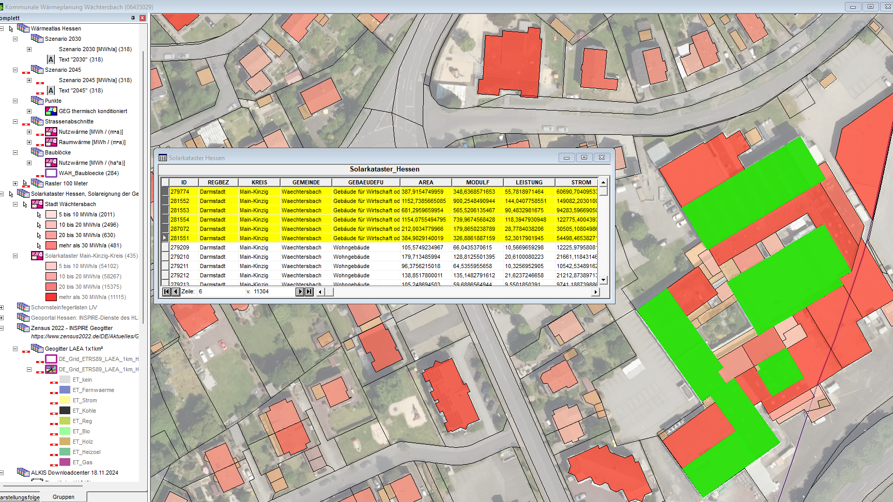Click the pin icon of the layer panel
This screenshot has width=893, height=502.
pyautogui.click(x=133, y=18)
